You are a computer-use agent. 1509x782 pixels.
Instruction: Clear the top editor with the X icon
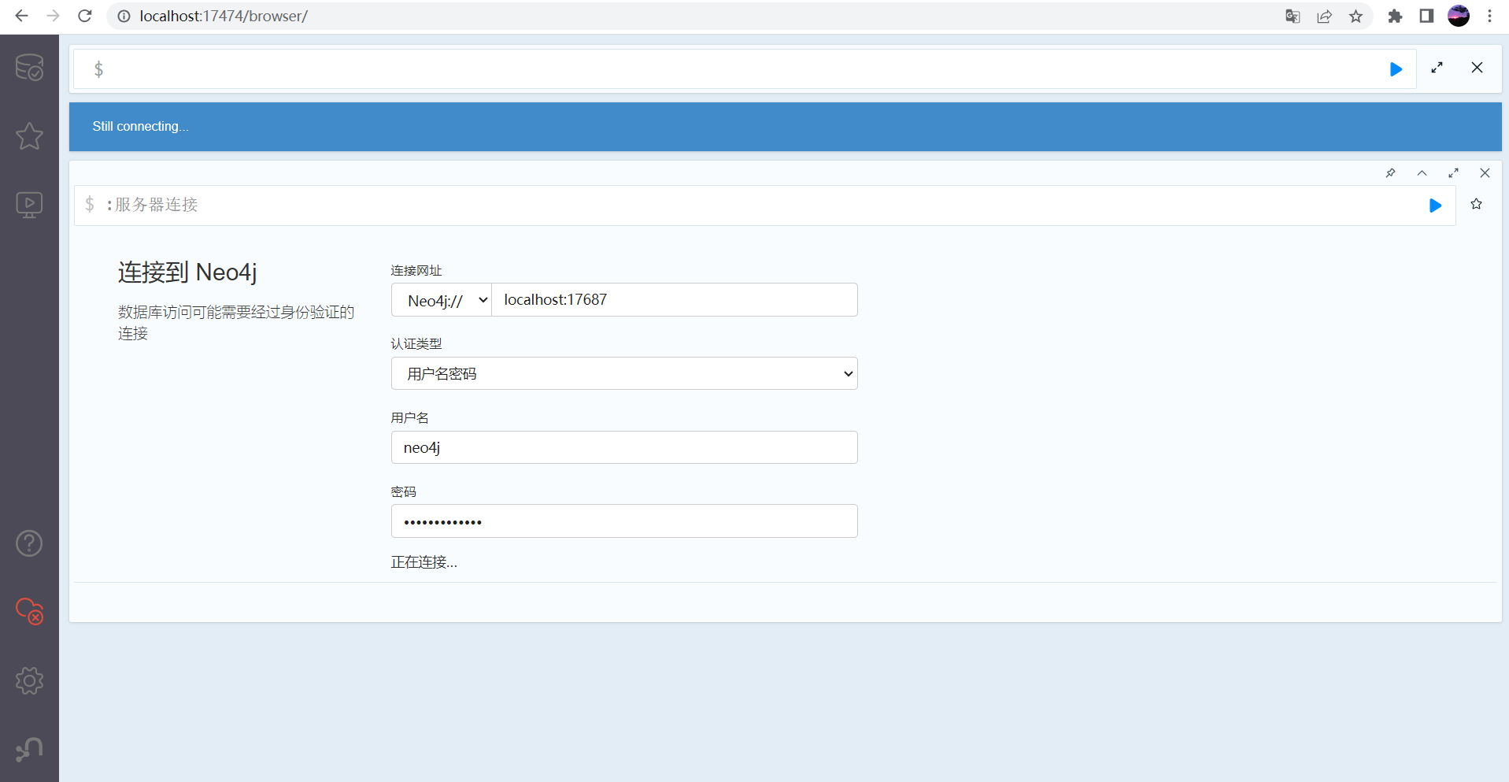click(x=1477, y=68)
